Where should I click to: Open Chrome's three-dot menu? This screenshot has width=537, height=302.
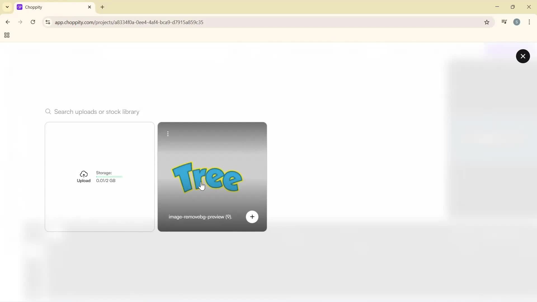pyautogui.click(x=529, y=22)
